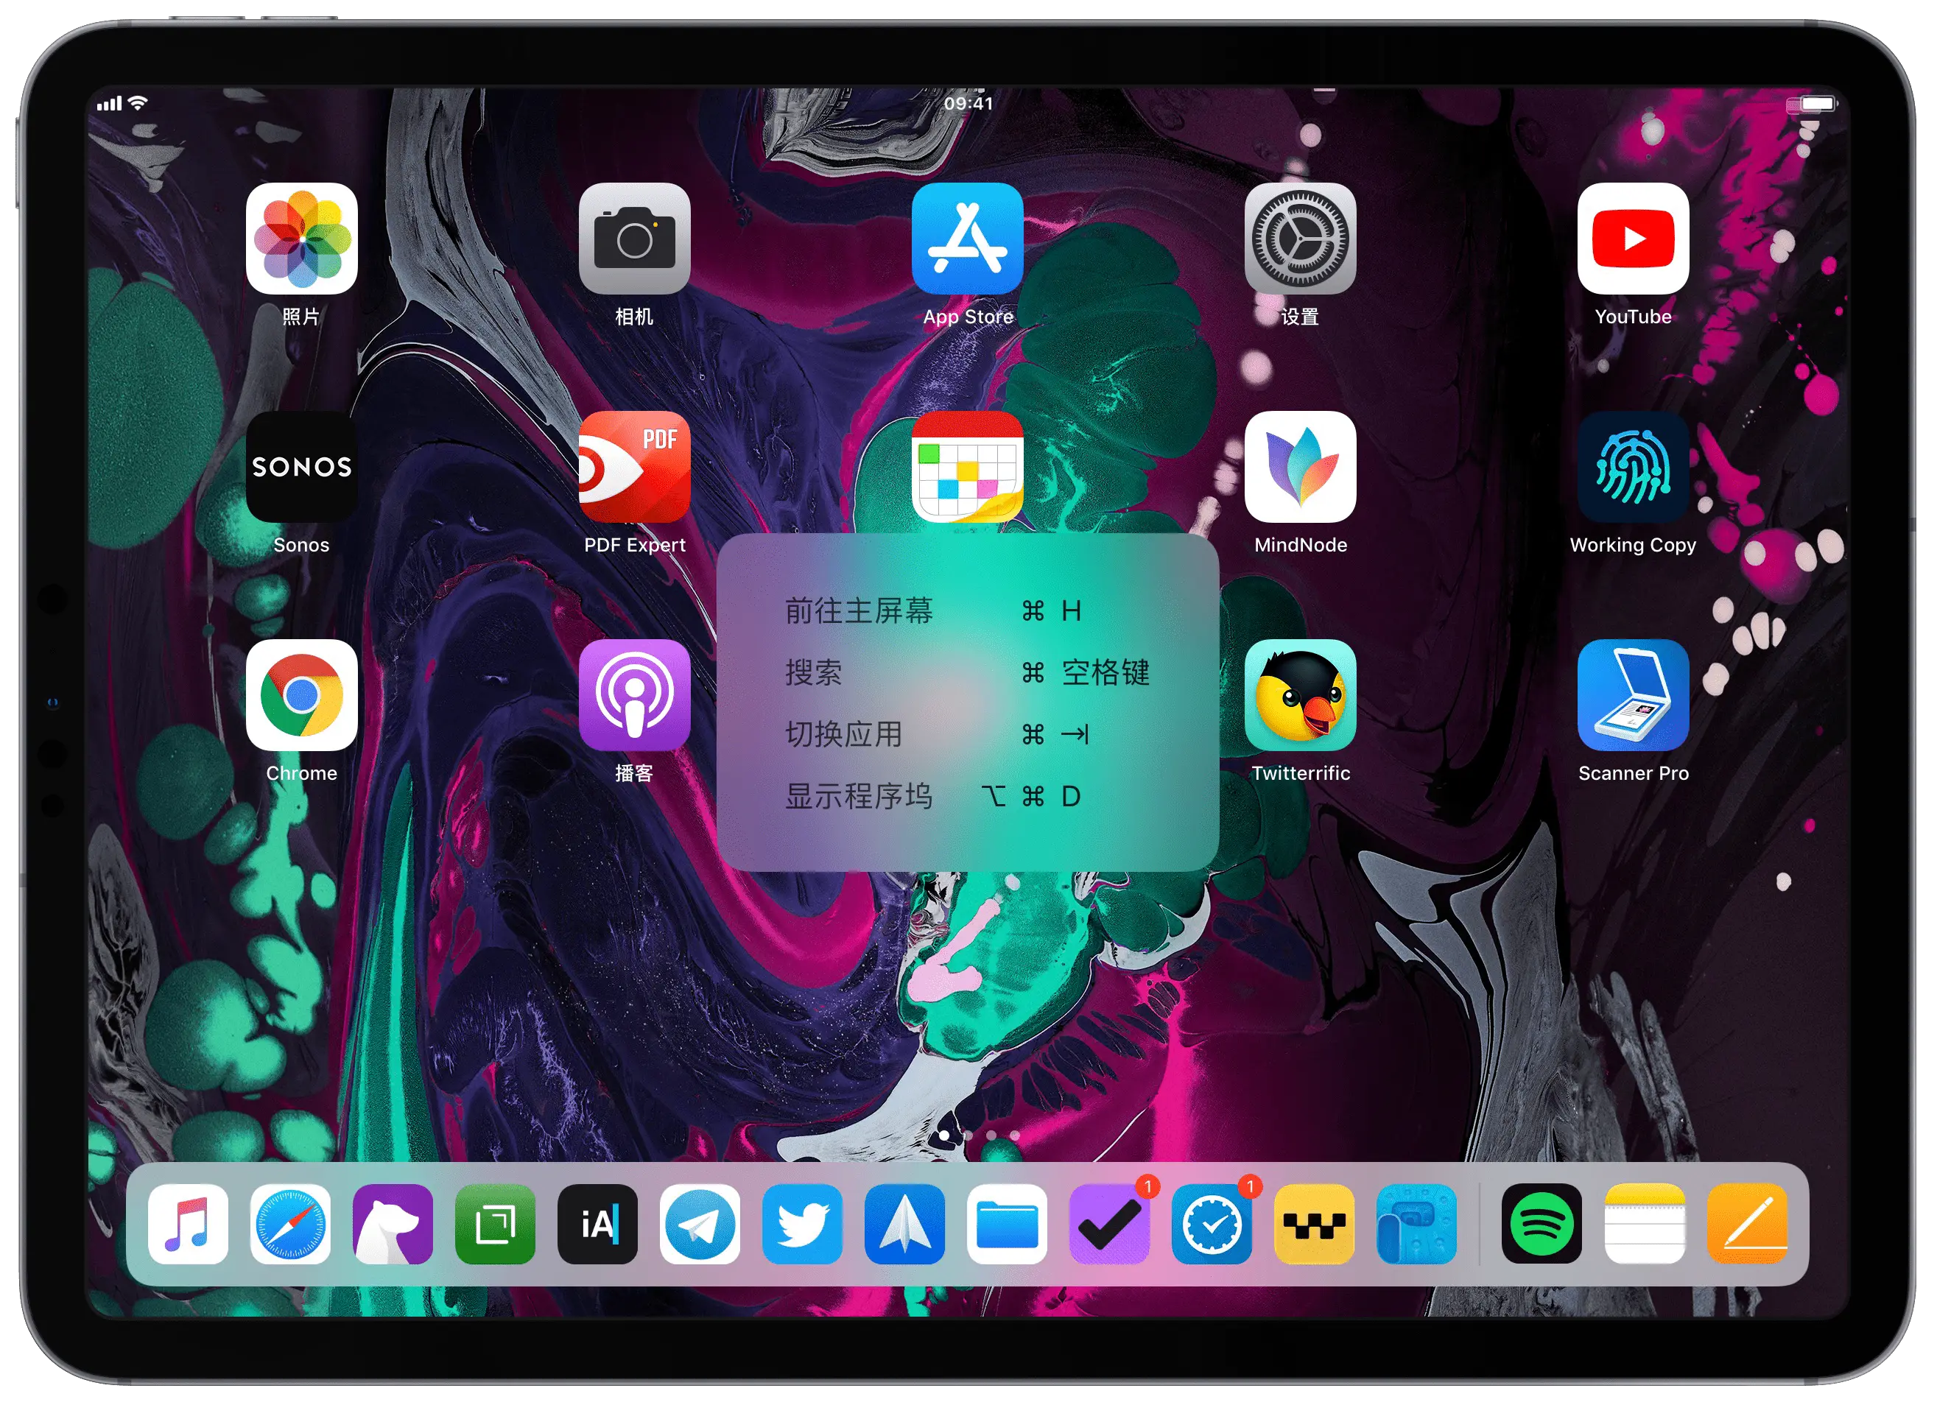Screen dimensions: 1937x1405
Task: Open iA Writer in the dock
Action: pos(598,1224)
